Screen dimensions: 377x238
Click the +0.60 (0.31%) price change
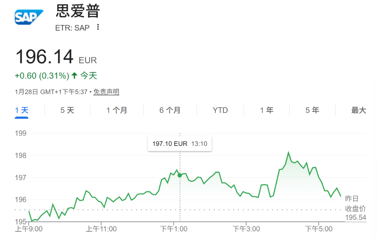[42, 76]
